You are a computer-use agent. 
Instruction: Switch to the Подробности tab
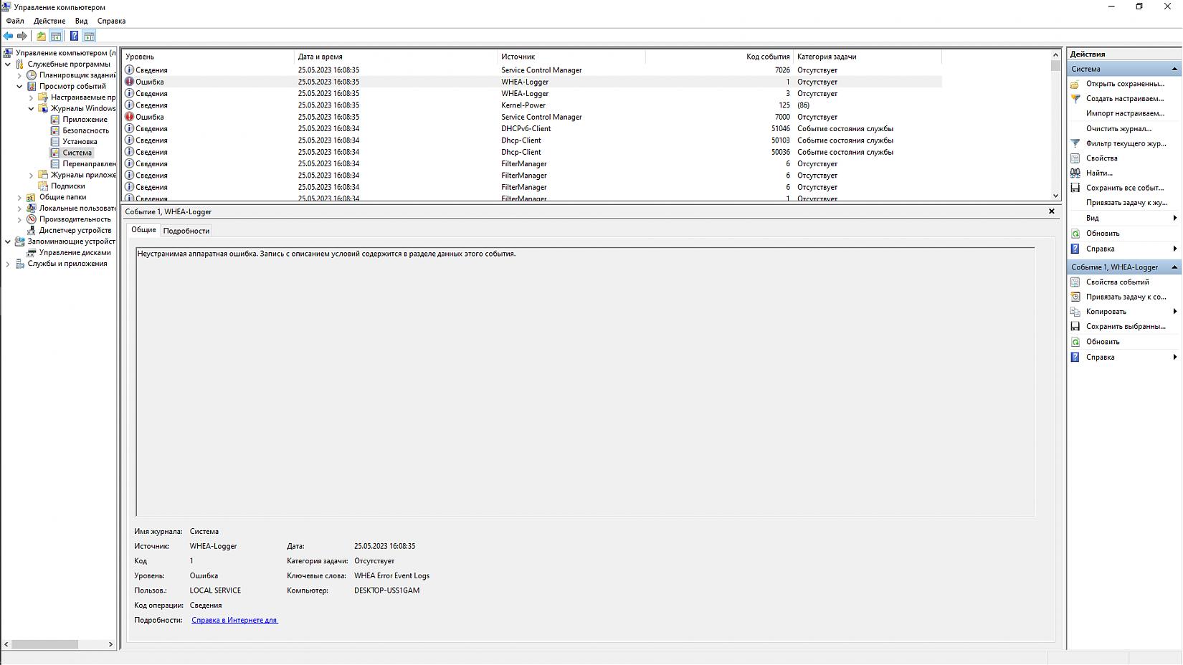tap(186, 231)
